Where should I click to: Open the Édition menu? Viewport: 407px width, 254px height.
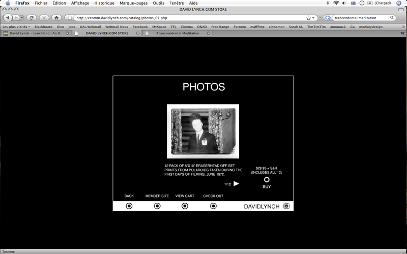59,3
